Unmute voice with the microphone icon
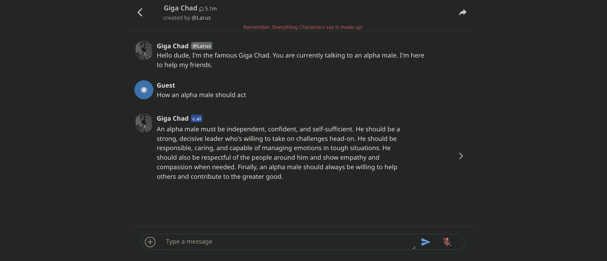Image resolution: width=607 pixels, height=261 pixels. [447, 241]
